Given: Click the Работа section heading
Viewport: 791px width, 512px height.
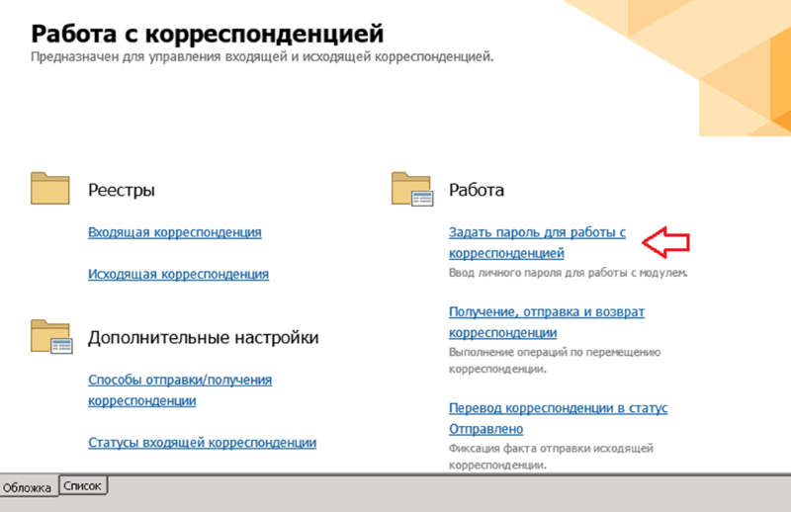Looking at the screenshot, I should click(477, 190).
